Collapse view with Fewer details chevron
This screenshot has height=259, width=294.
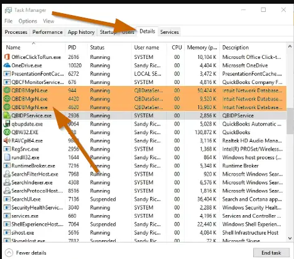point(9,253)
